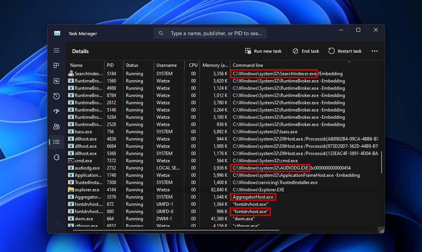Image resolution: width=422 pixels, height=252 pixels.
Task: Click the horizontal scrollbar at bottom
Action: click(176, 230)
